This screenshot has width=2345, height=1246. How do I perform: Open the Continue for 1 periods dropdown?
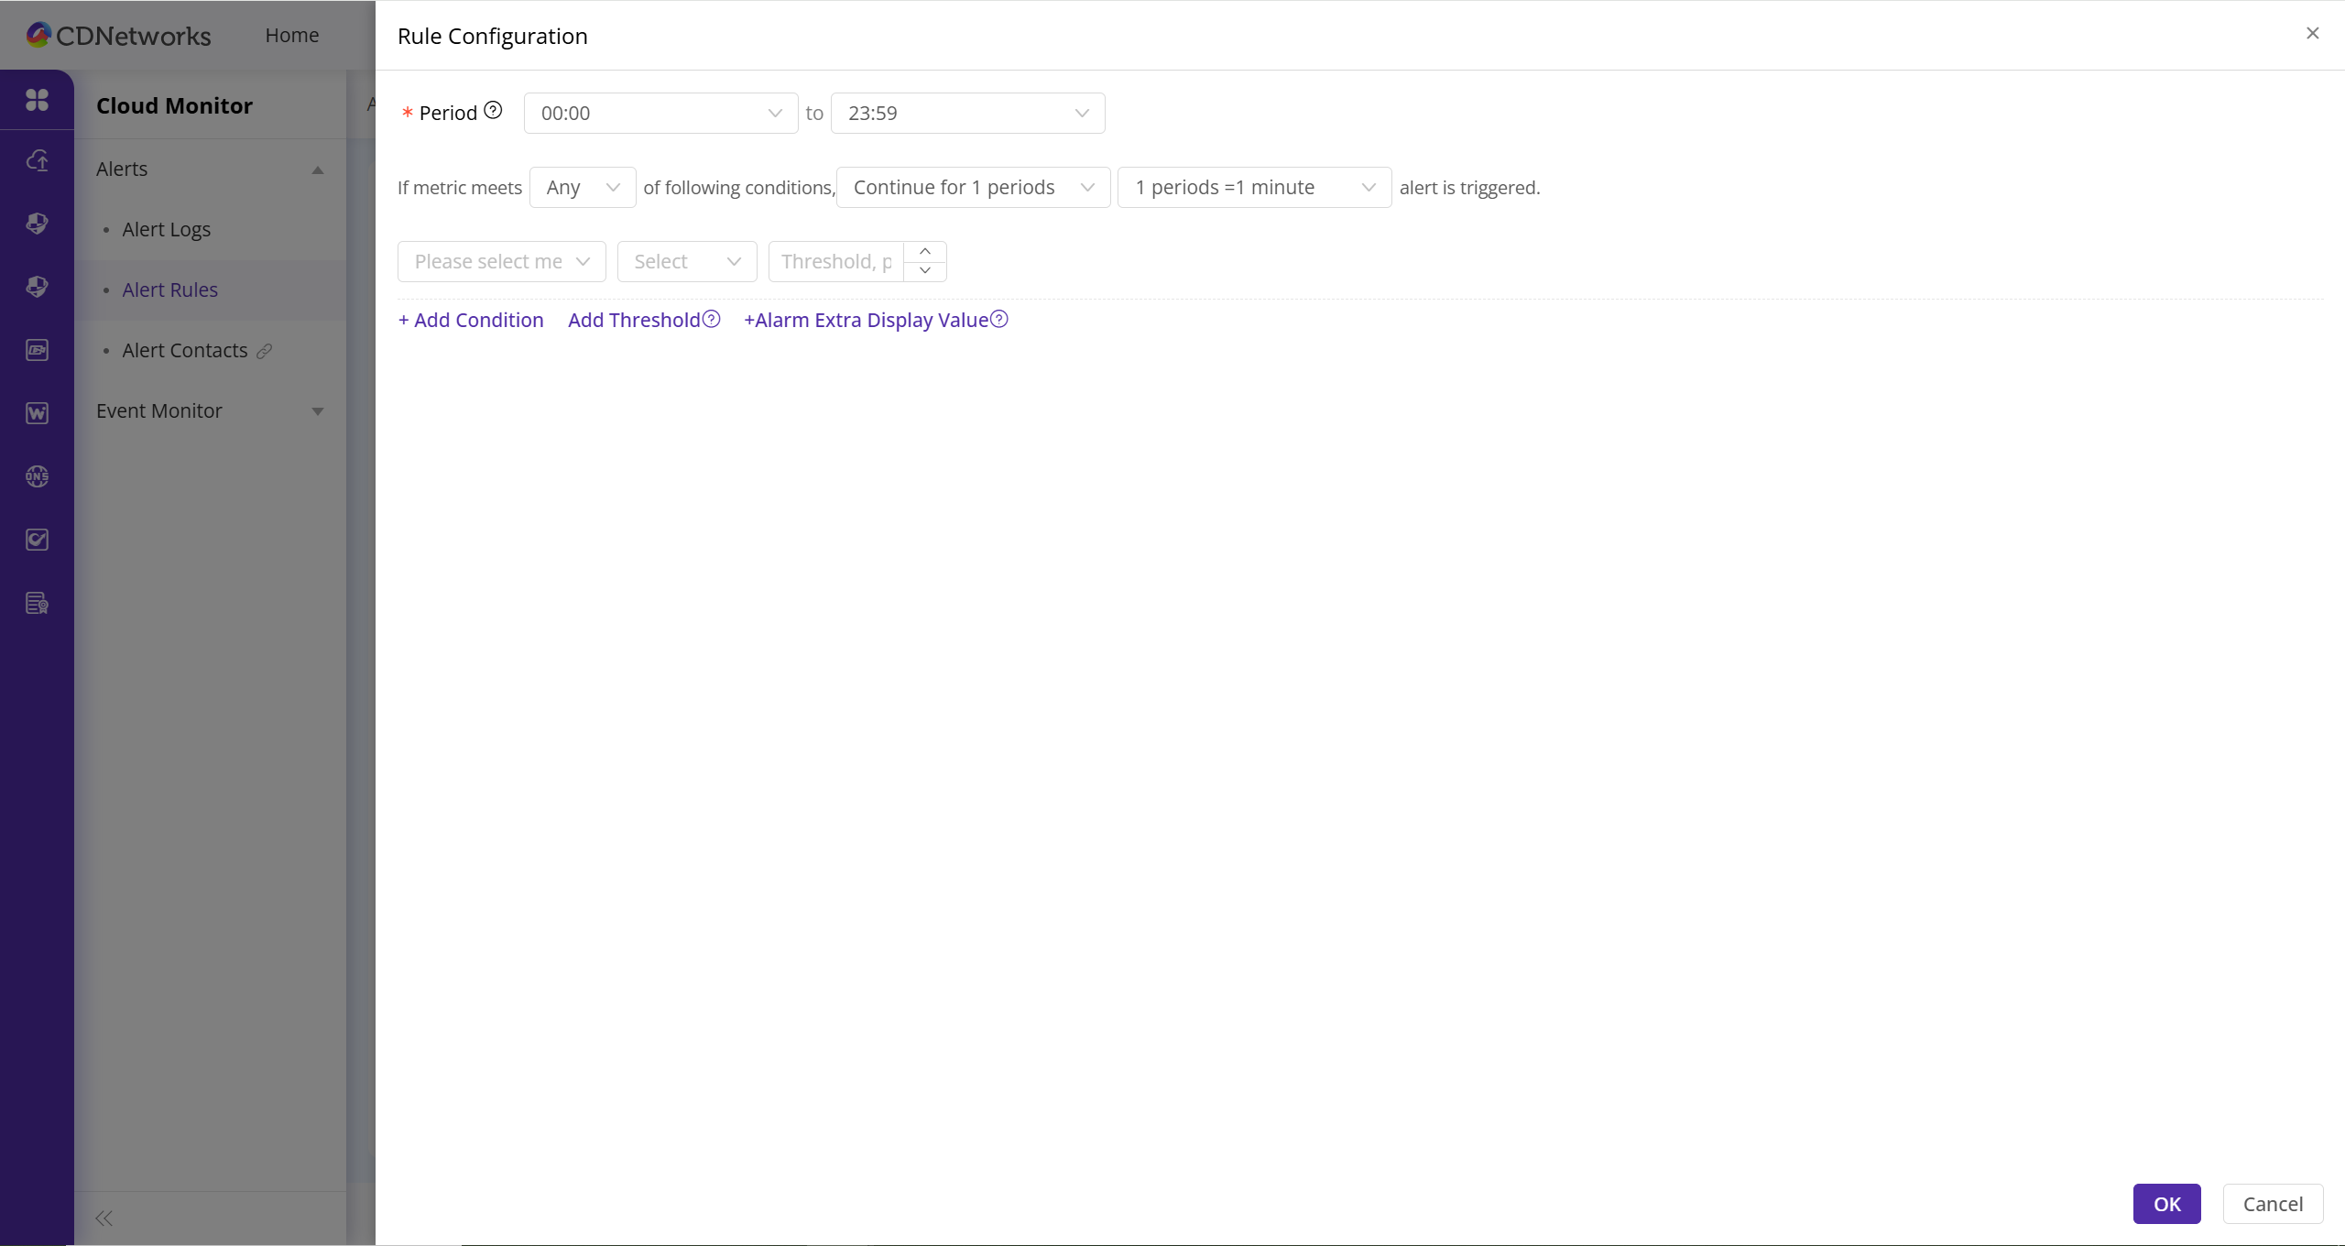click(973, 188)
